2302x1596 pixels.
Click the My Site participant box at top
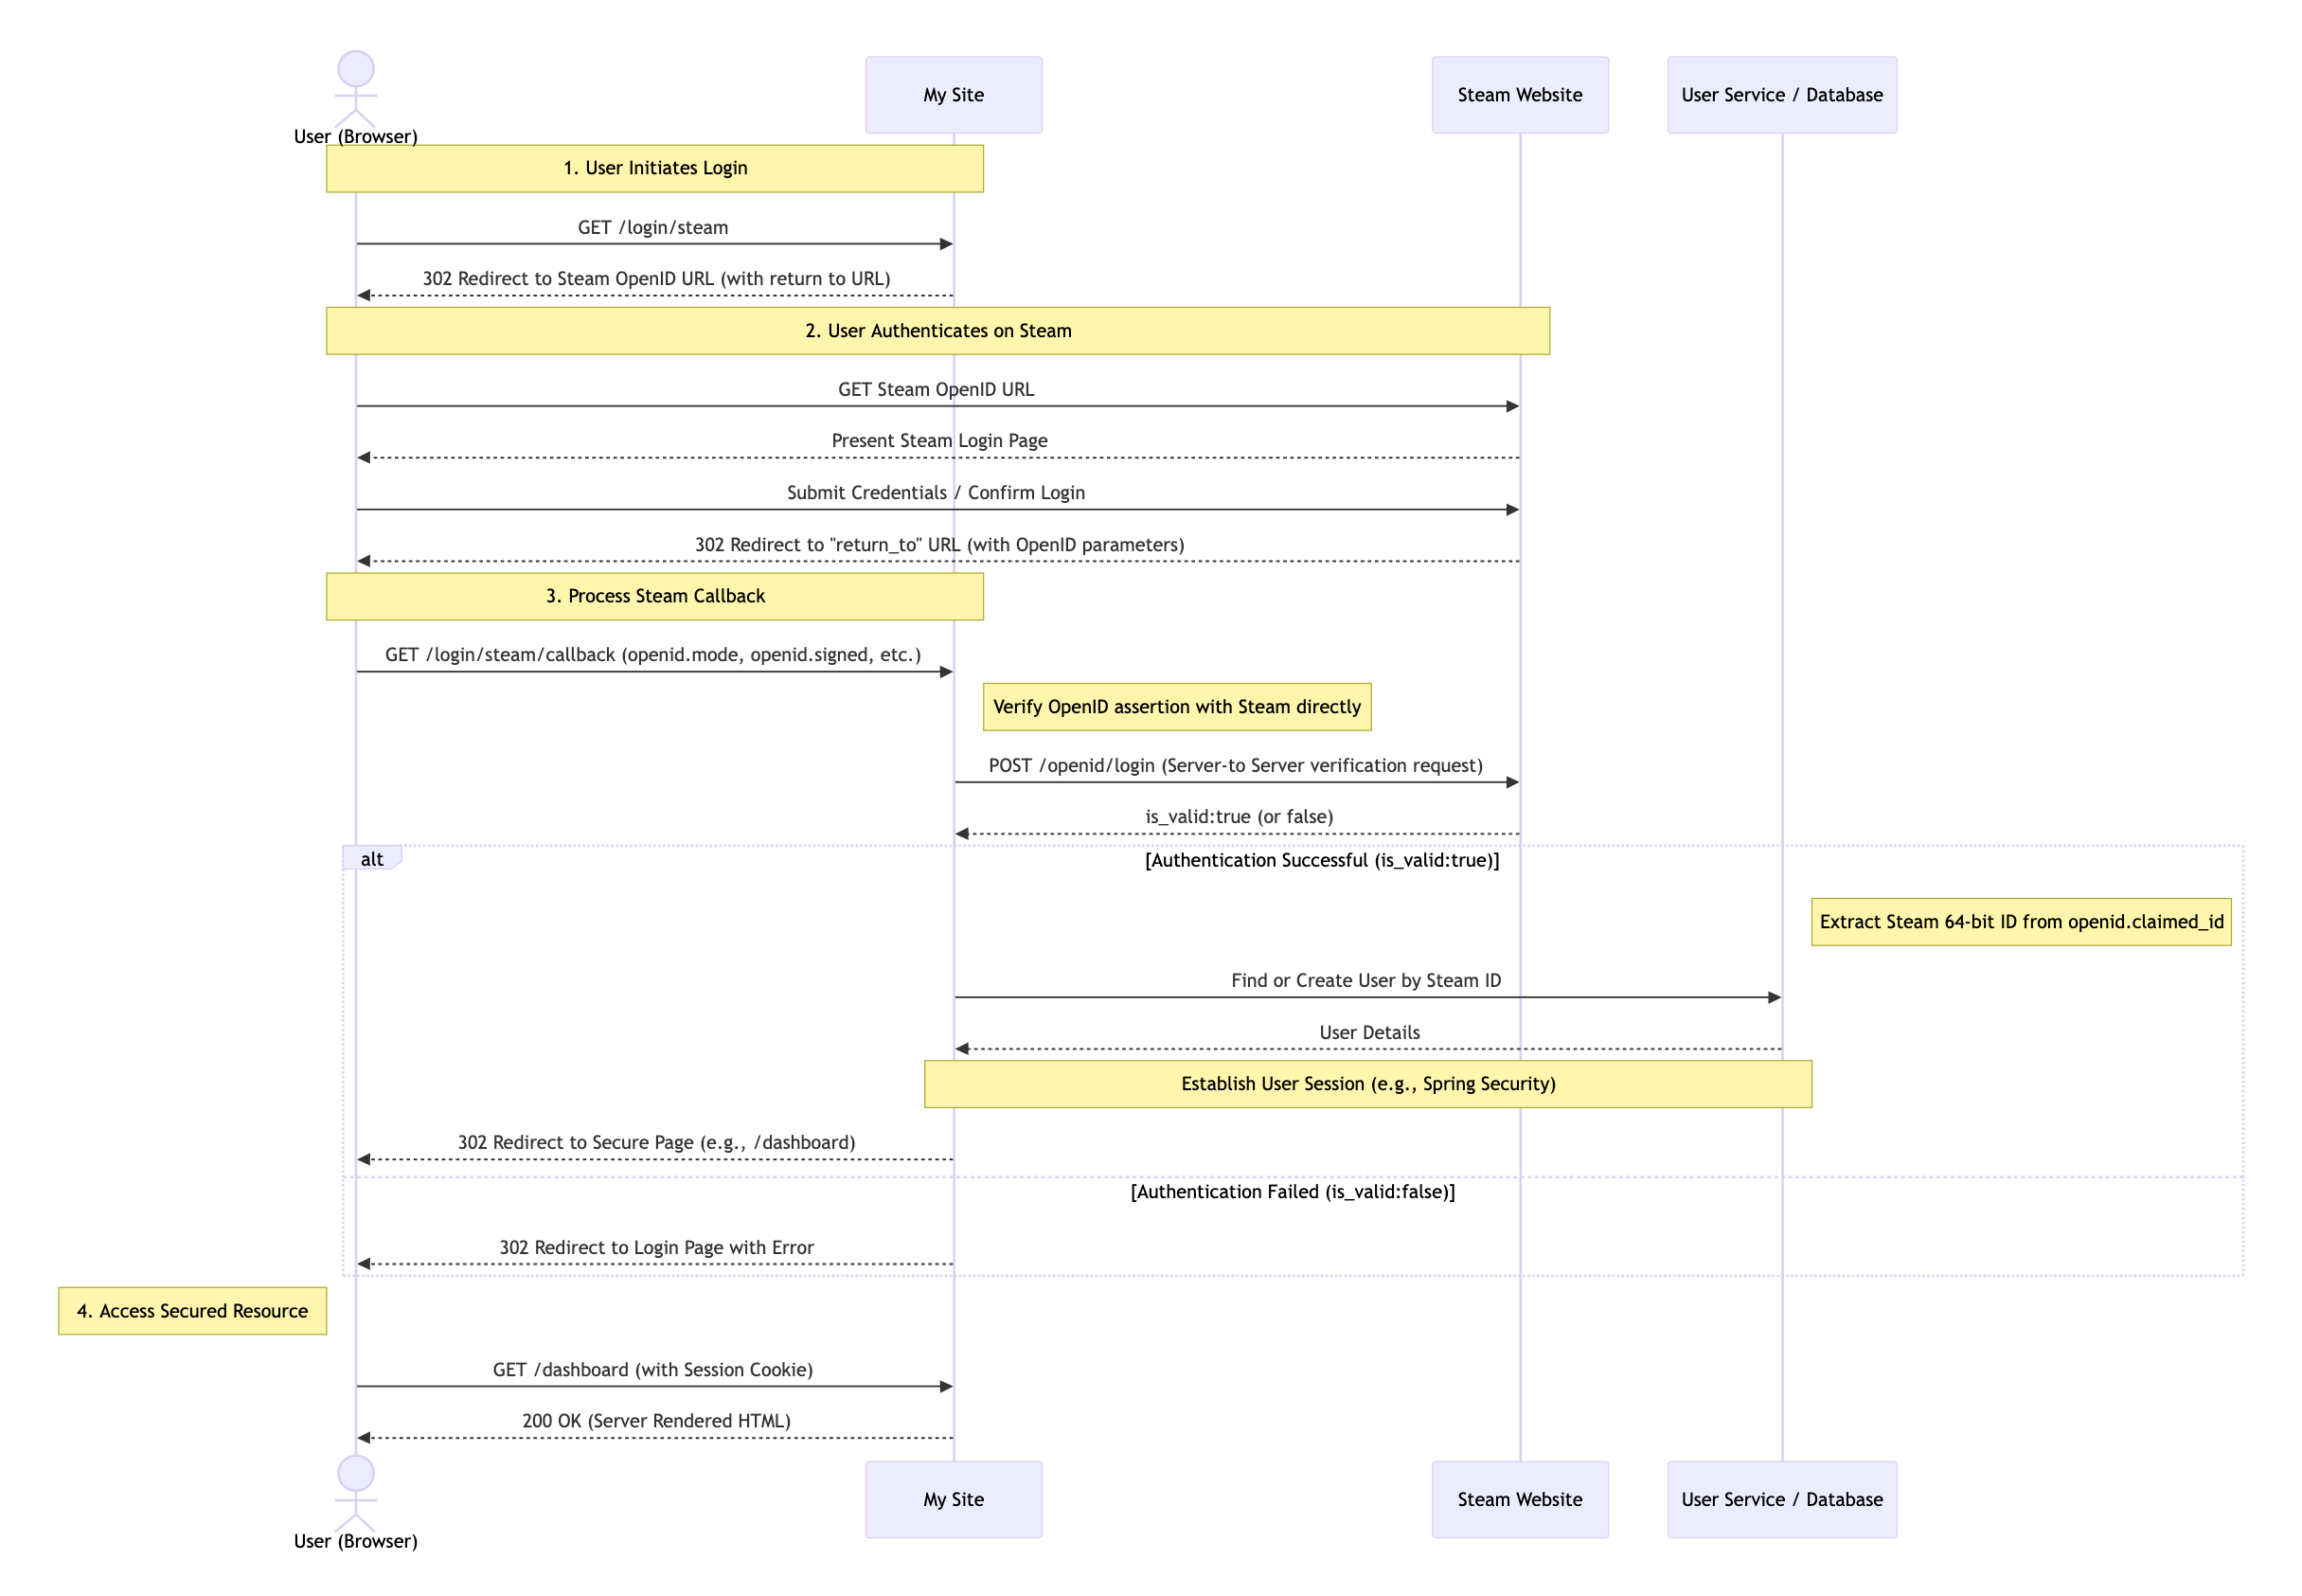953,94
